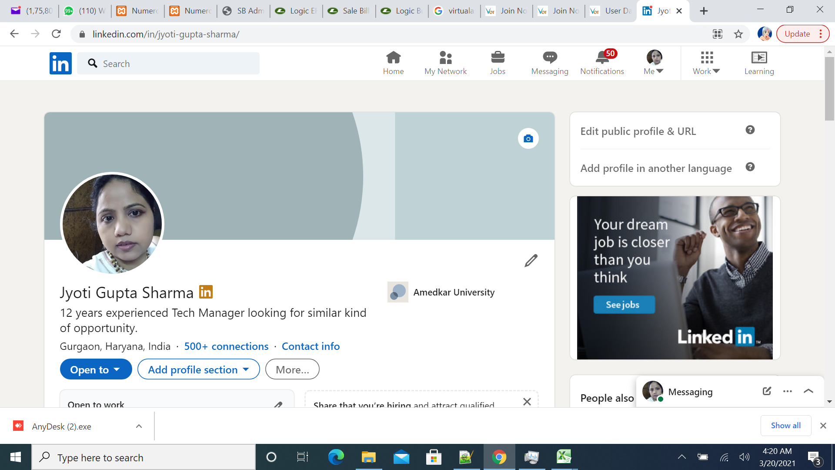This screenshot has width=835, height=470.
Task: Click See jobs in the ad
Action: pyautogui.click(x=624, y=305)
